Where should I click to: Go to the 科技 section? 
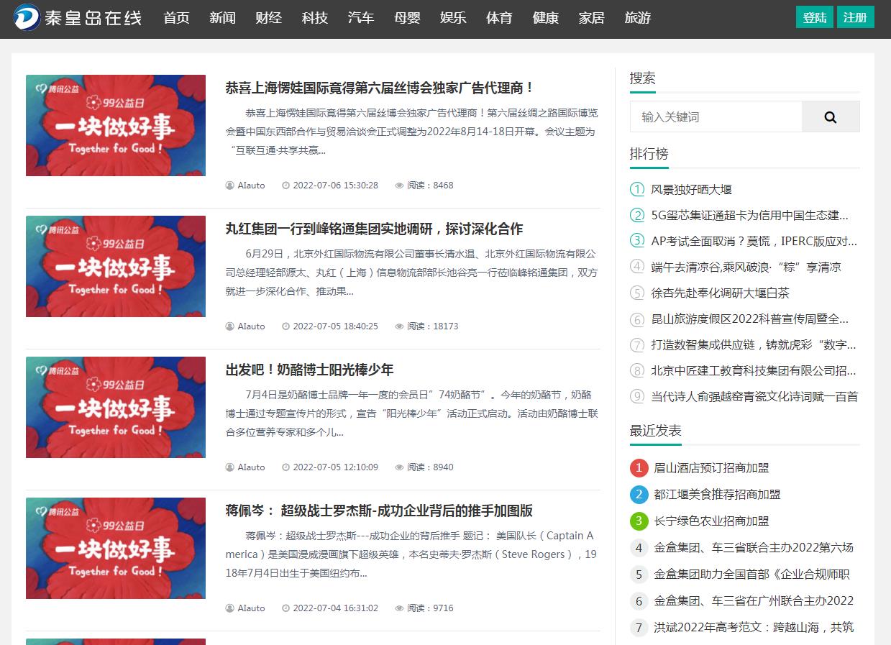point(315,18)
